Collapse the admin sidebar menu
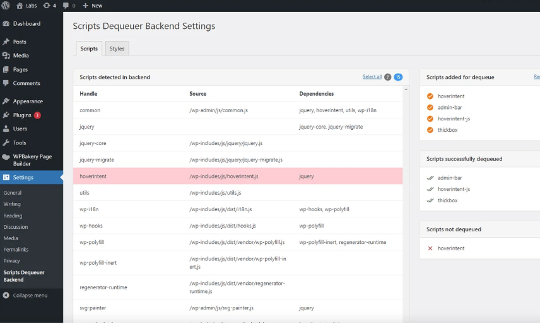Image resolution: width=540 pixels, height=324 pixels. point(25,295)
